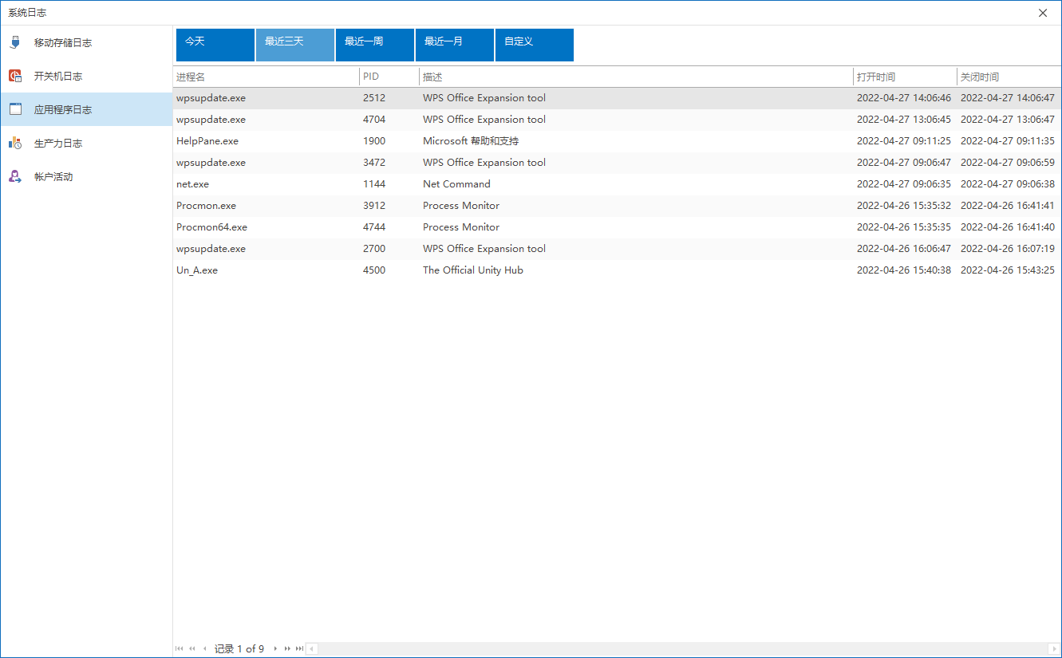Click Process Monitor description in Procmon64.exe row
Viewport: 1062px width, 658px height.
click(461, 227)
